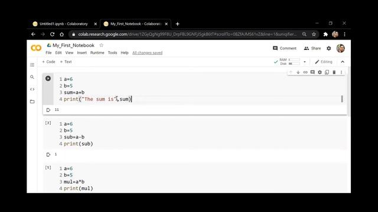The image size is (378, 212).
Task: Collapse the header with the chevron
Action: [343, 62]
